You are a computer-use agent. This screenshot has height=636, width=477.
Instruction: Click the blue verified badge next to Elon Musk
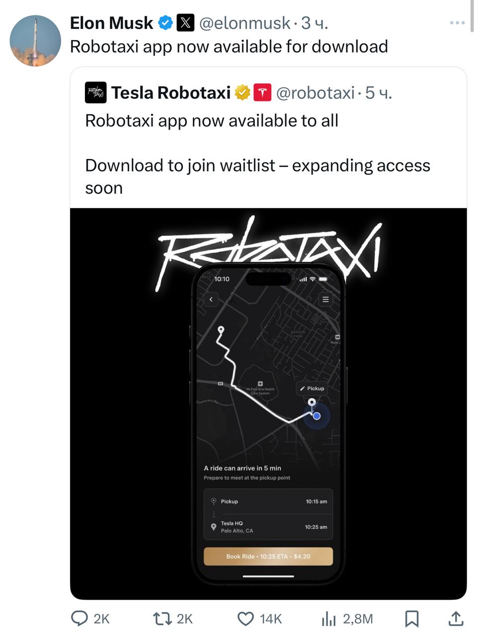165,23
